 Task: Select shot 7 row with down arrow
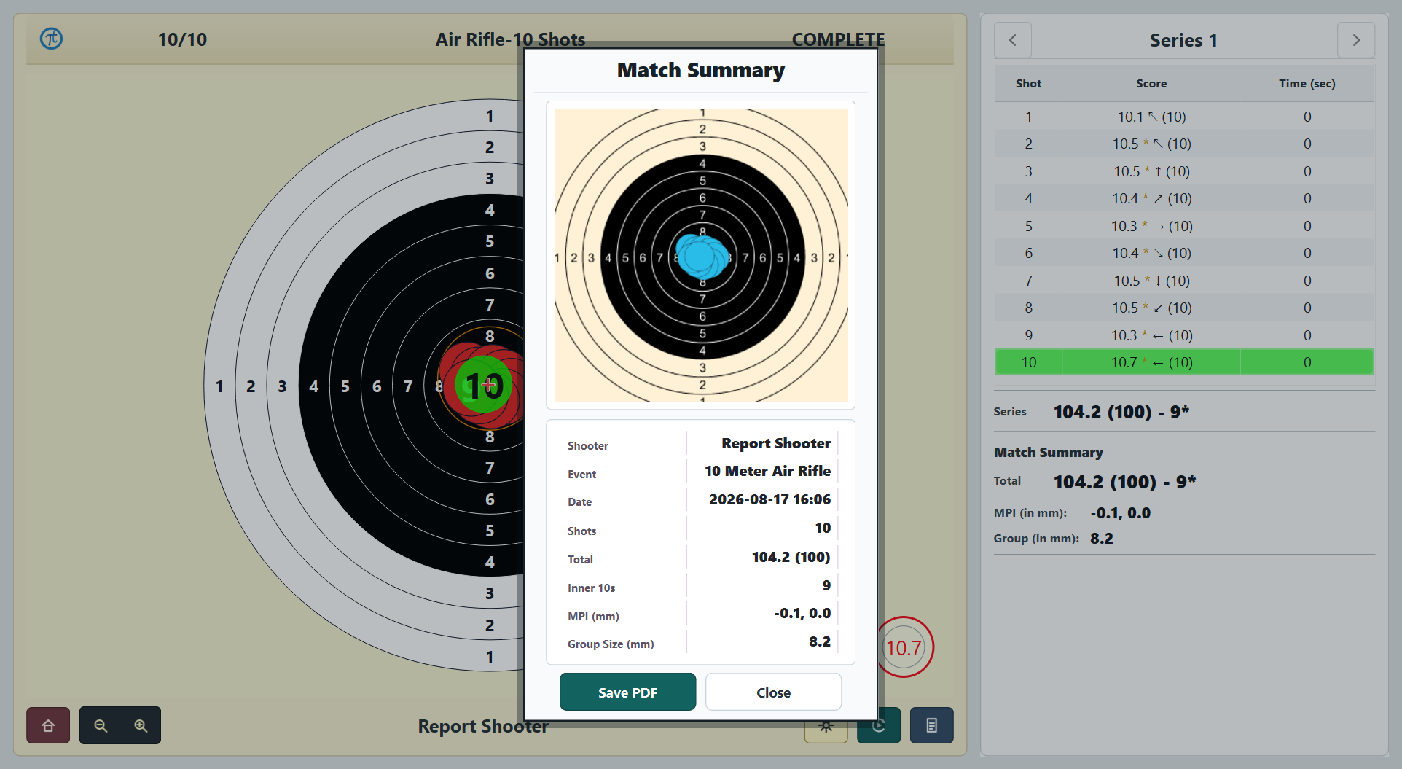[x=1184, y=281]
